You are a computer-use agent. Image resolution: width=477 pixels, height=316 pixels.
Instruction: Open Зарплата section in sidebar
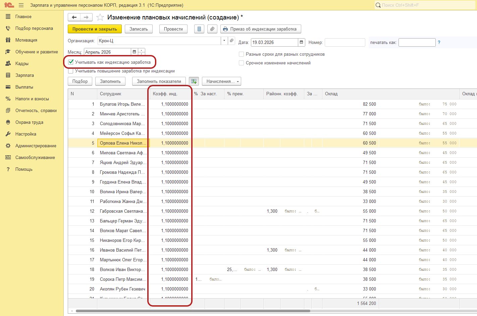point(24,75)
